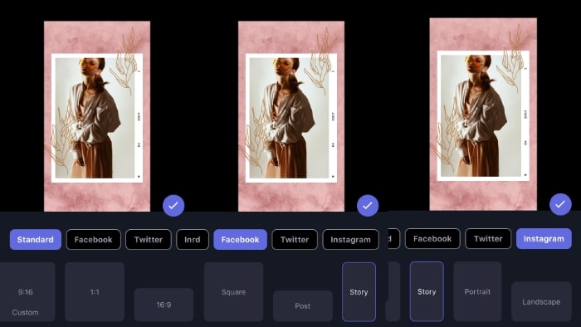The image size is (581, 327).
Task: Open the Twitter tab beside highlighted Instagram
Action: coord(488,239)
